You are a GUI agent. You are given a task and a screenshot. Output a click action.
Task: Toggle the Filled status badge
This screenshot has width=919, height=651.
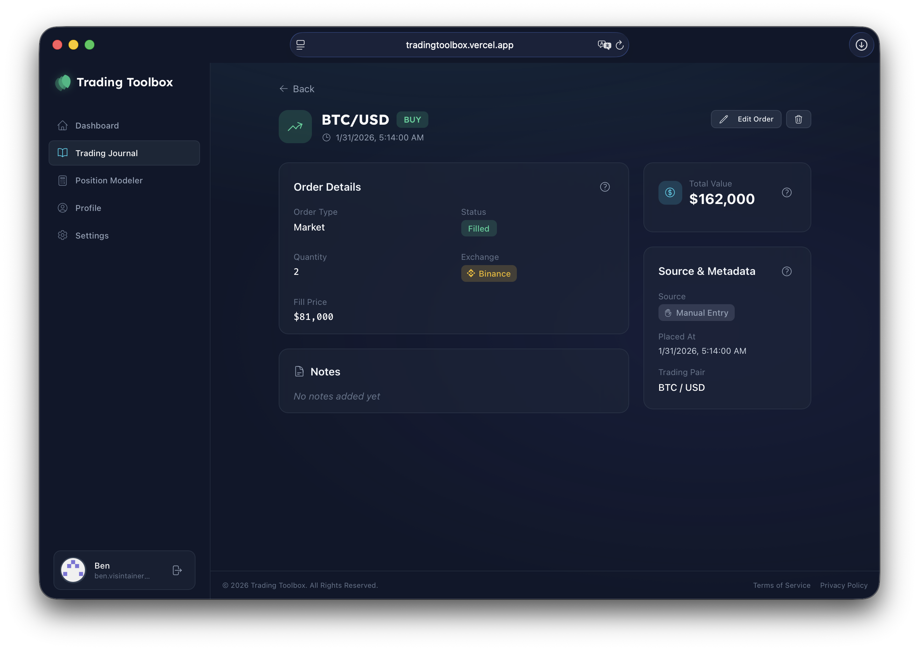click(x=479, y=228)
